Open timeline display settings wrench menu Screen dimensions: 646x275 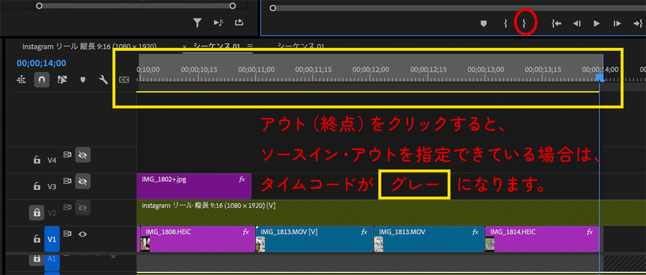tap(104, 80)
